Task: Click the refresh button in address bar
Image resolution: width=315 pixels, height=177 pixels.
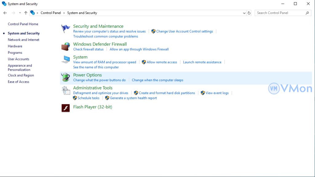Action: click(249, 13)
